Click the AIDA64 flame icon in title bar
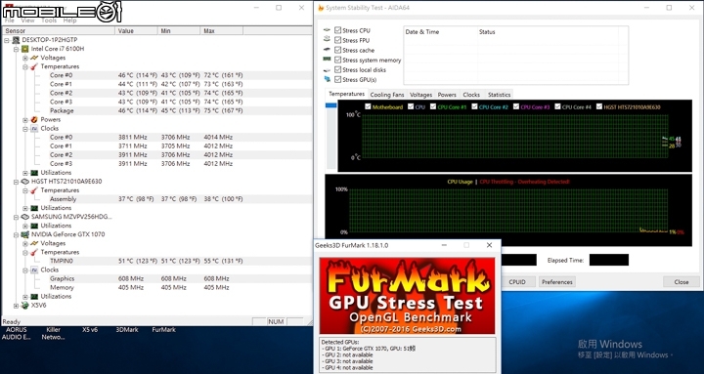 (x=320, y=8)
